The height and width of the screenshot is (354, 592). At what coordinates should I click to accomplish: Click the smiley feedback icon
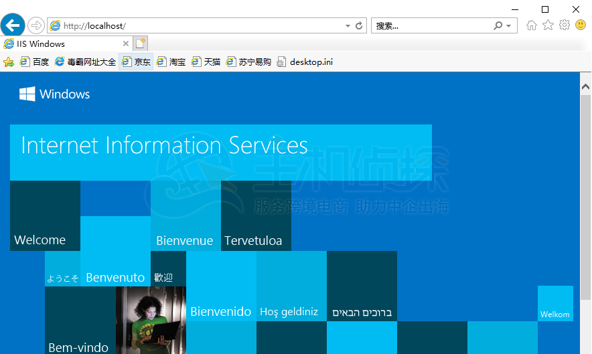(581, 25)
